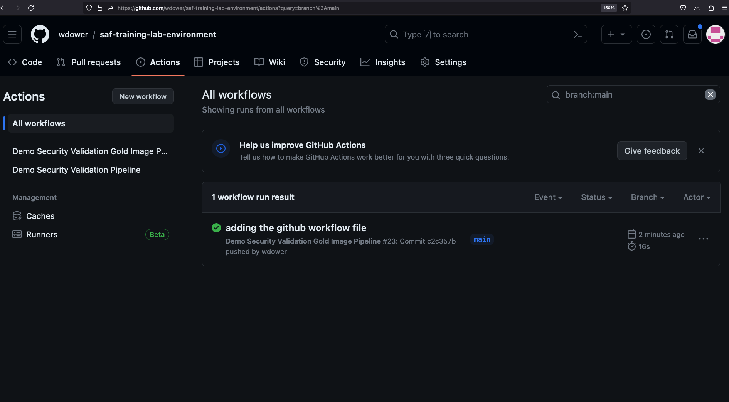Expand the Actor filter dropdown
Image resolution: width=729 pixels, height=402 pixels.
[697, 197]
